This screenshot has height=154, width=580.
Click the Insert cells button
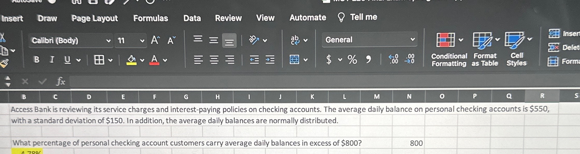click(x=564, y=34)
